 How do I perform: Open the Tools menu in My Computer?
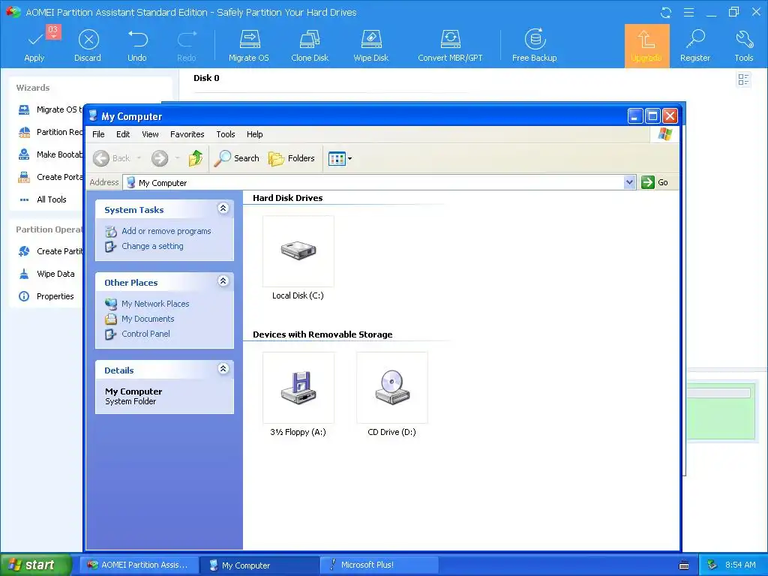click(x=226, y=134)
